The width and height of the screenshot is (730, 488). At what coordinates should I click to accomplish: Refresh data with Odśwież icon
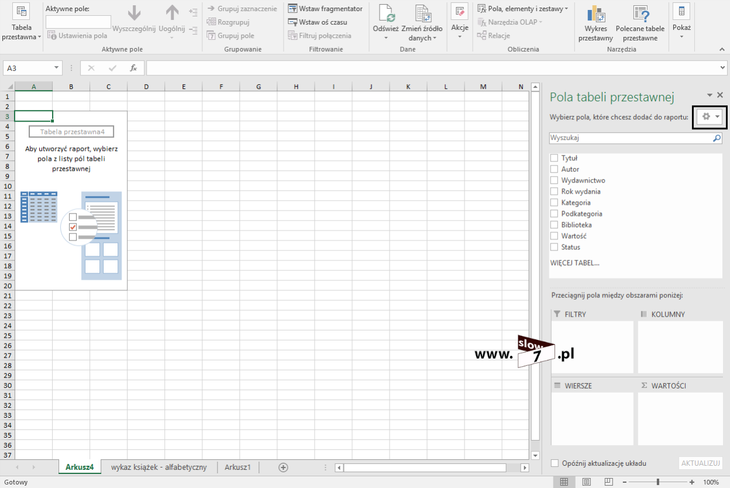pyautogui.click(x=385, y=13)
